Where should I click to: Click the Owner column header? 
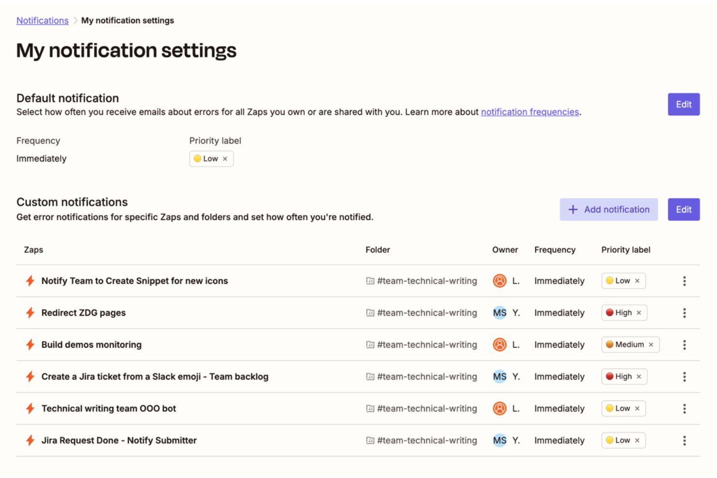click(x=505, y=250)
